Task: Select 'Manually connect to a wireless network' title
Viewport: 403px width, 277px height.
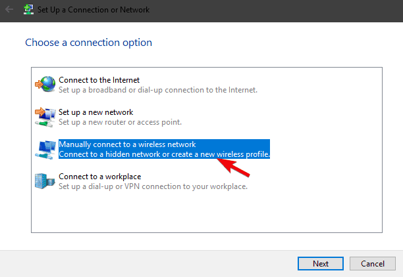Action: [x=127, y=144]
